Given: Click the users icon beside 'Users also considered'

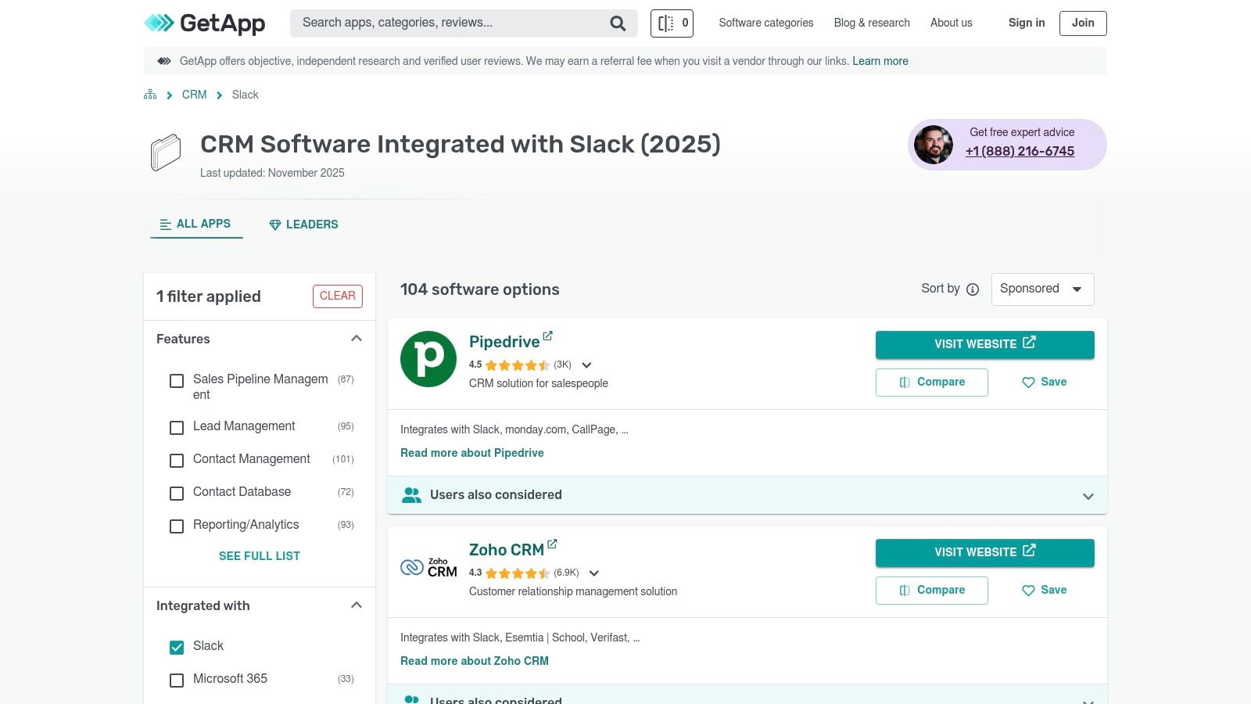Looking at the screenshot, I should pos(411,494).
